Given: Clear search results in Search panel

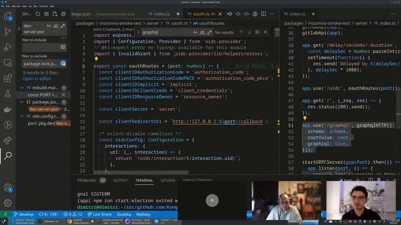Looking at the screenshot, I should click(46, 14).
